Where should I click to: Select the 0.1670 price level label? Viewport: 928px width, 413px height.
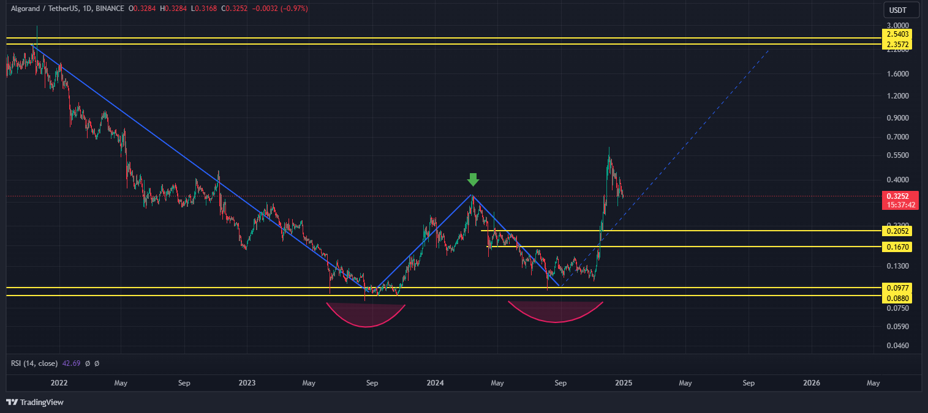[x=897, y=247]
